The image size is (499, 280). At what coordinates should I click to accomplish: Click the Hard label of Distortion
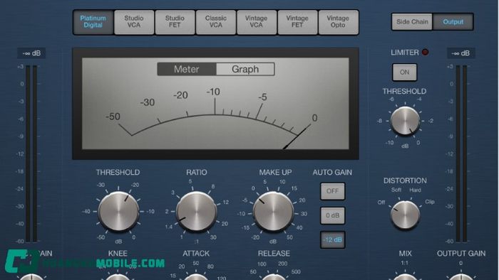[x=415, y=190]
